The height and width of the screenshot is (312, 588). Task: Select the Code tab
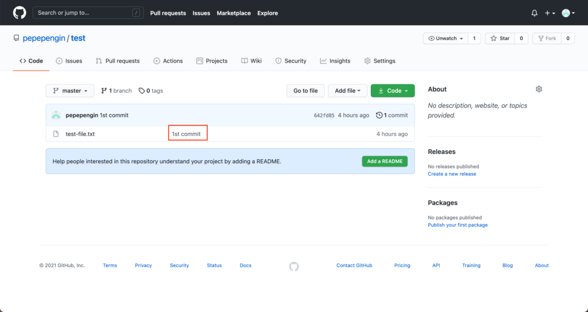pos(31,61)
